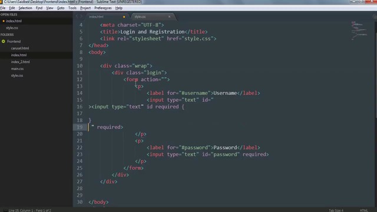Screen dimensions: 377x212
Task: Click the link stylesheet line 6
Action: coord(158,39)
